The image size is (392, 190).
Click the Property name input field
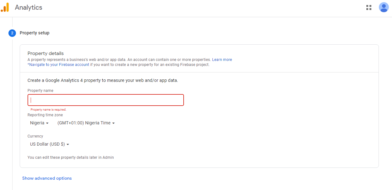point(106,100)
